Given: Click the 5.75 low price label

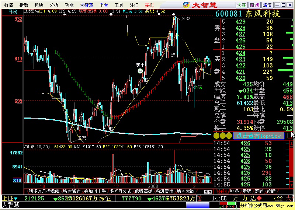Looking at the screenshot, I should point(82,138).
